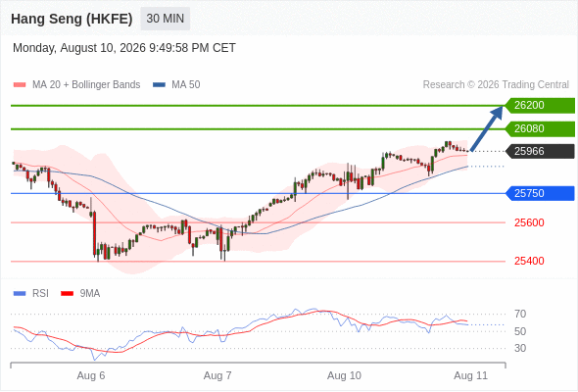Click the Hang Seng (HKFE) title
Viewport: 578px width, 392px height.
click(72, 19)
